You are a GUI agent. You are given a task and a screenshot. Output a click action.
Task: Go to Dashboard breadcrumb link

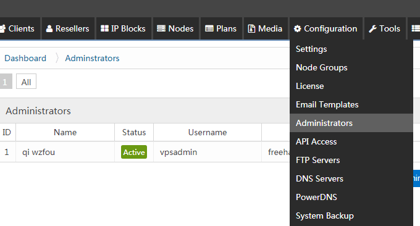click(x=25, y=58)
